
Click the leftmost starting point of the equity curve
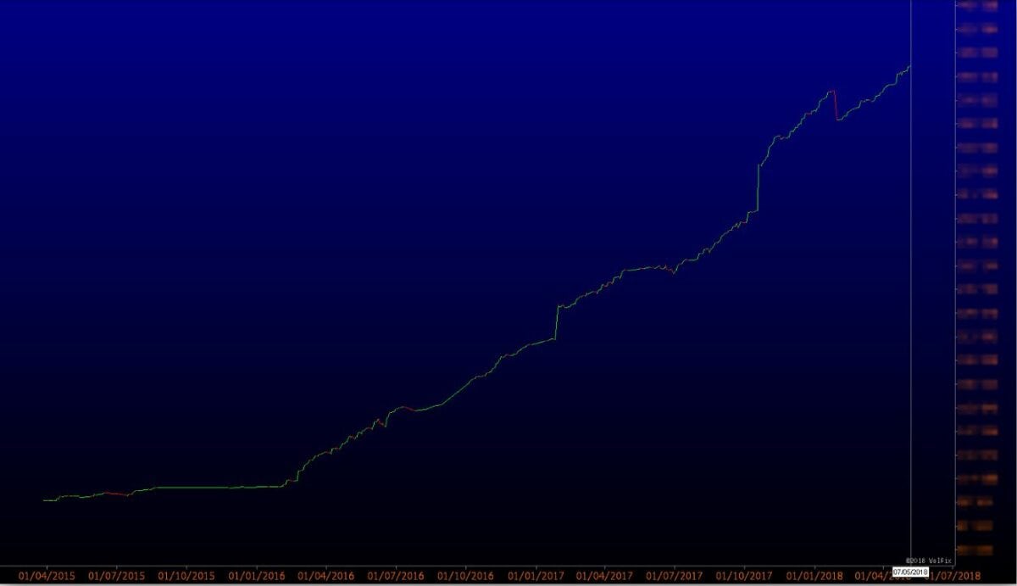point(44,500)
